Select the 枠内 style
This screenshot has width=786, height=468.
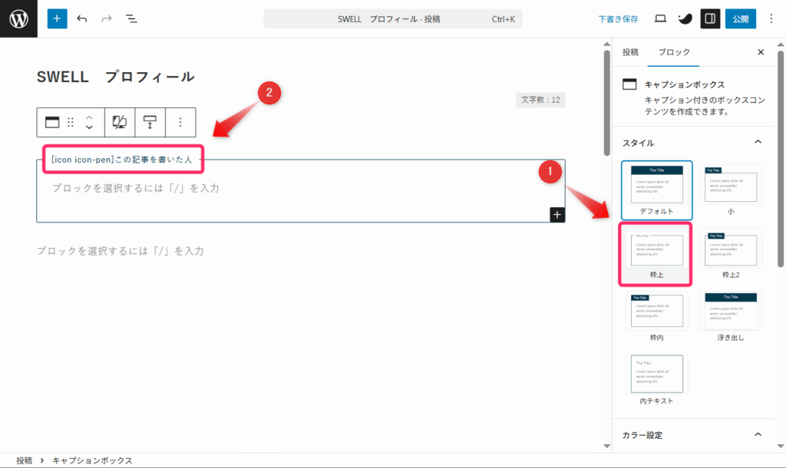pyautogui.click(x=657, y=317)
